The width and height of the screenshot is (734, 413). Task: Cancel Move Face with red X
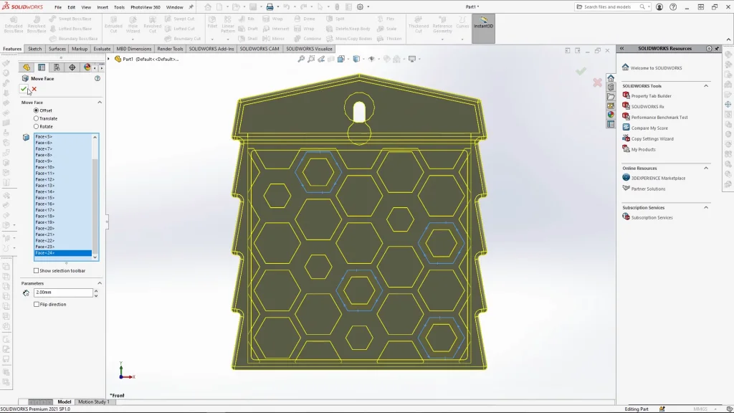coord(34,89)
